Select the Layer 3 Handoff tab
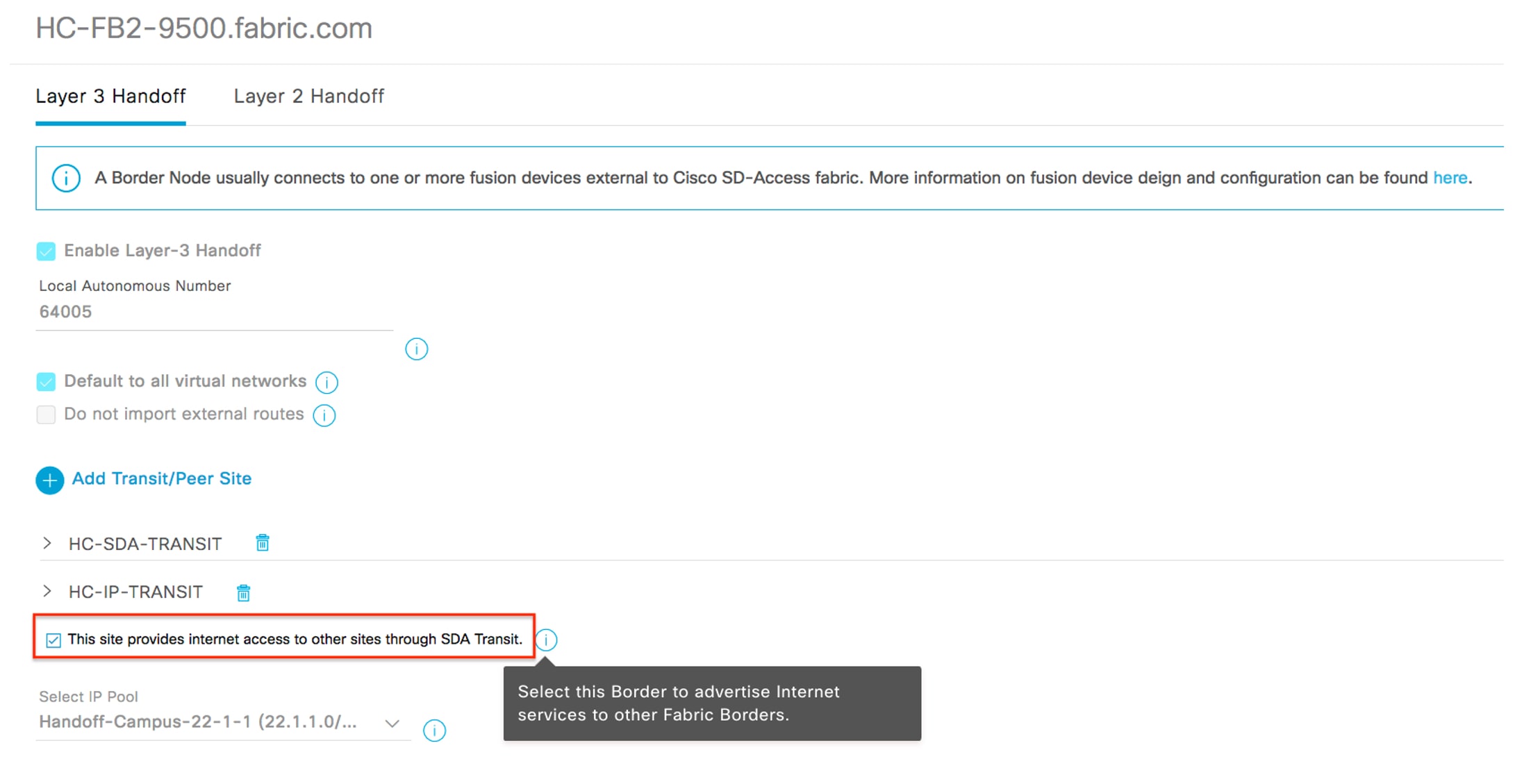 coord(110,96)
